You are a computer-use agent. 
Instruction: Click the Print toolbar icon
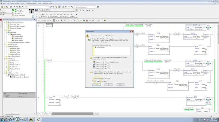(11, 7)
